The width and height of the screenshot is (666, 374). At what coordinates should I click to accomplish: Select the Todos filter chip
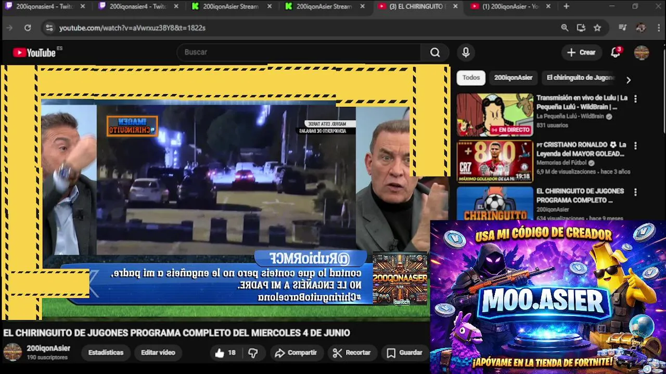tap(471, 77)
